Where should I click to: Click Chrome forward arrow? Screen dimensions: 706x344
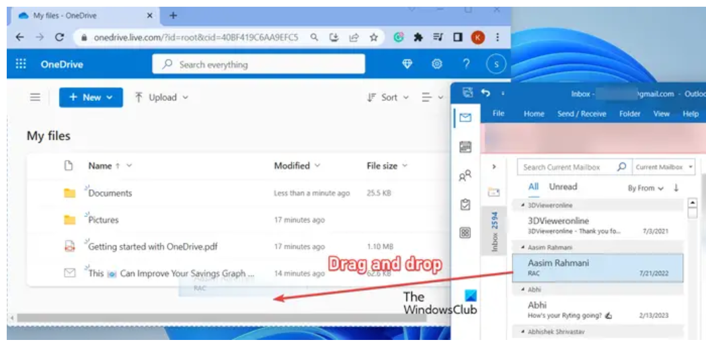(40, 38)
